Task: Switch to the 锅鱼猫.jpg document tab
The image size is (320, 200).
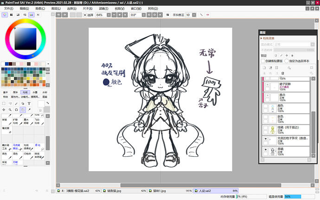Action: pos(124,191)
